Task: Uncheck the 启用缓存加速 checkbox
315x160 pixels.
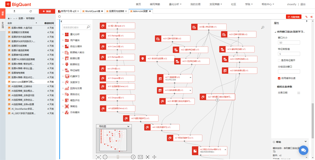Action: point(279,78)
